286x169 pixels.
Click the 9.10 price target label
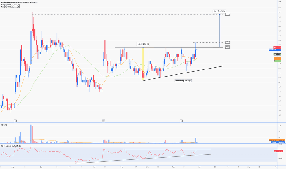[x=227, y=14]
